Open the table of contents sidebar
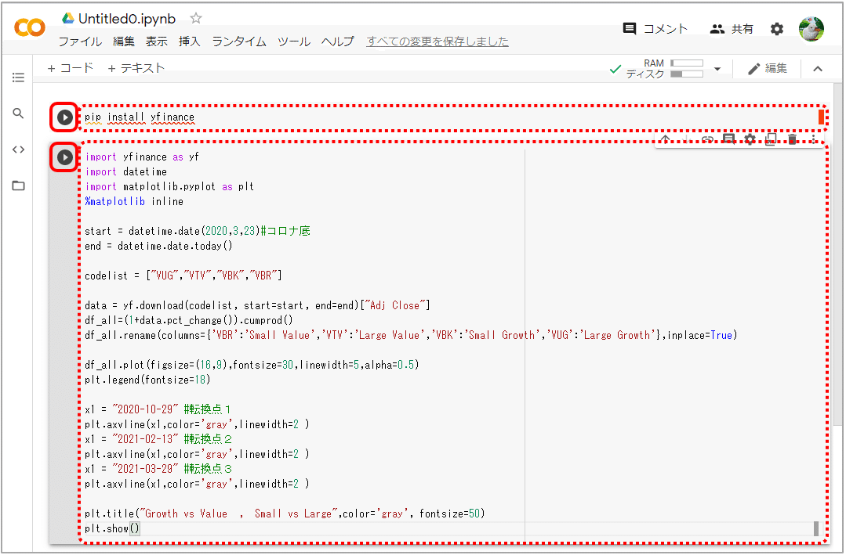Image resolution: width=846 pixels, height=555 pixels. [18, 77]
